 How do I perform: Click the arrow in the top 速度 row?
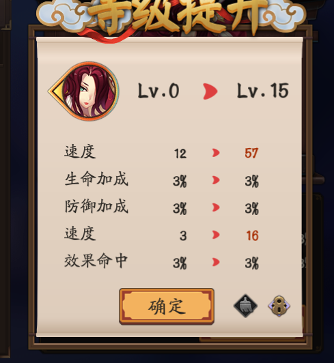point(216,153)
